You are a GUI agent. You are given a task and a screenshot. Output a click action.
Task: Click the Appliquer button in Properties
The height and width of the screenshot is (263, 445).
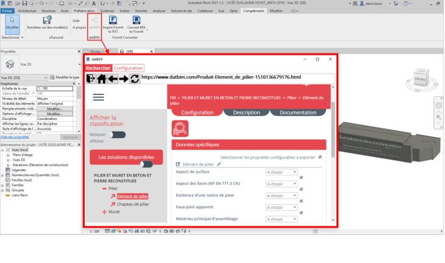(x=70, y=137)
